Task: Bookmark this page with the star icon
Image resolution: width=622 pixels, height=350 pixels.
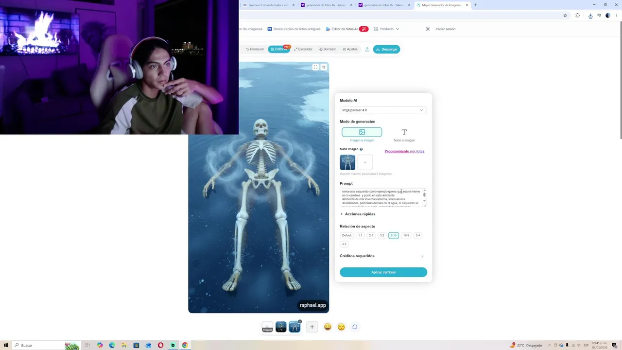Action: [565, 16]
